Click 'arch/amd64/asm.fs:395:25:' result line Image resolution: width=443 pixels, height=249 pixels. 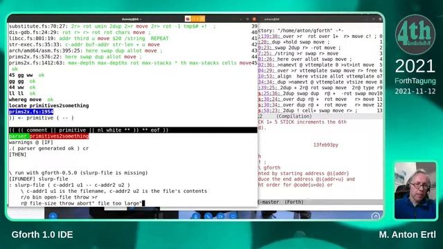tap(86, 50)
